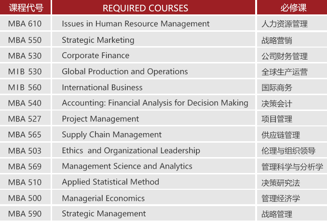Click Accounting: Financial Analysis for Decision Making
The height and width of the screenshot is (221, 327).
[x=155, y=103]
